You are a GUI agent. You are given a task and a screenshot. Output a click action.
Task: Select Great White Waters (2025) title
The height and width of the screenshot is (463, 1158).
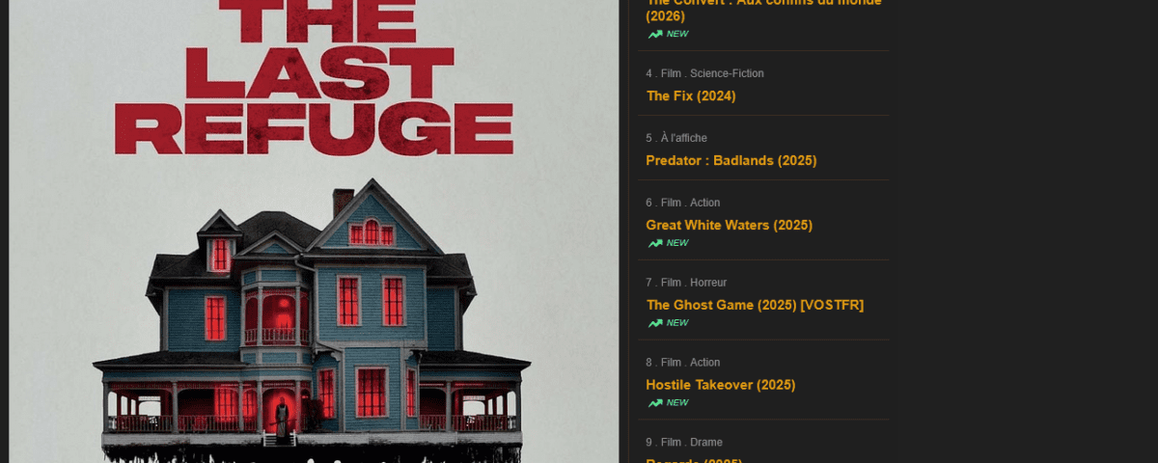[x=730, y=225]
